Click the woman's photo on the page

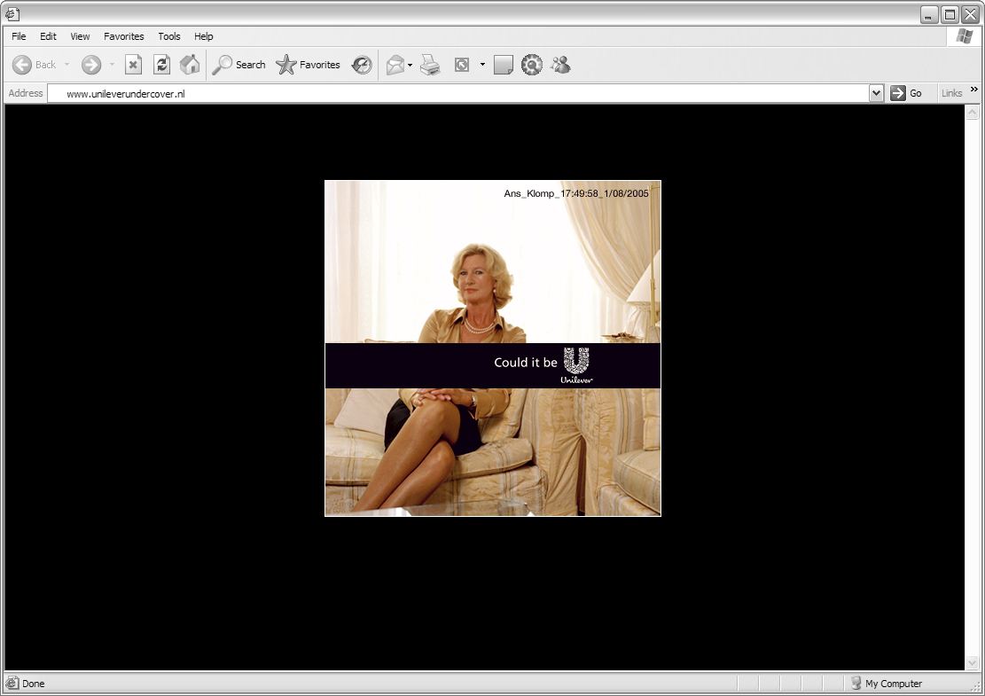493,348
